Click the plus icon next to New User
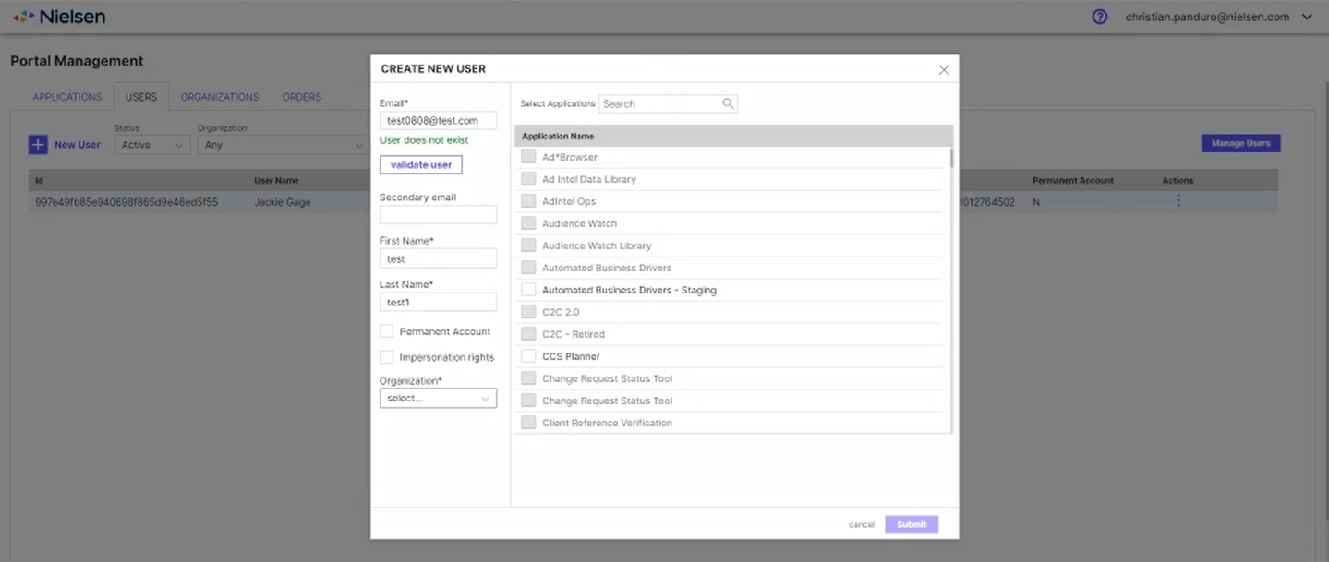 point(37,144)
